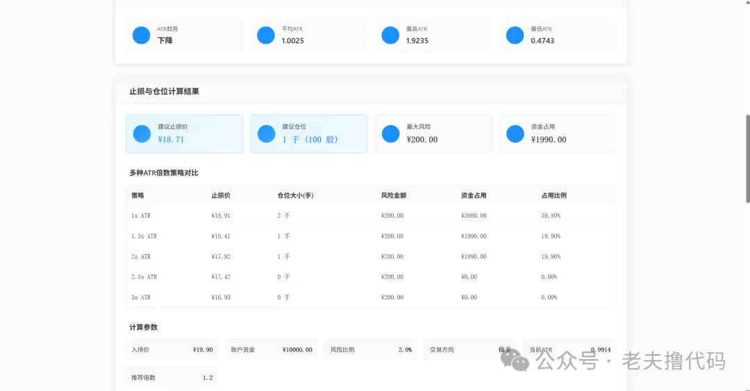Image resolution: width=750 pixels, height=391 pixels.
Task: Click the blue circle icon beside 最低ATR
Action: tap(515, 35)
